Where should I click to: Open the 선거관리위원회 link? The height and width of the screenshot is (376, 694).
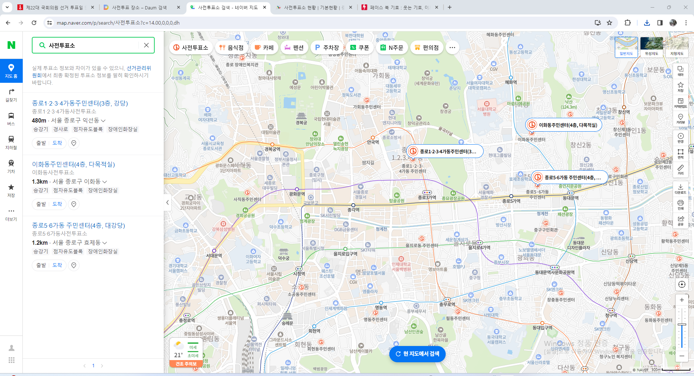coord(139,68)
